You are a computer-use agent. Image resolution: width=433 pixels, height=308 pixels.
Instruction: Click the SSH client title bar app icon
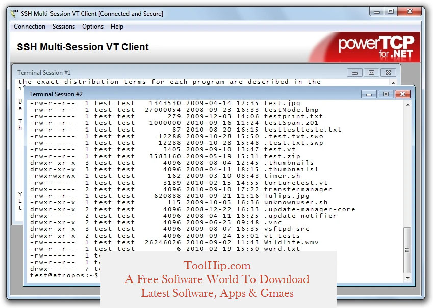14,13
